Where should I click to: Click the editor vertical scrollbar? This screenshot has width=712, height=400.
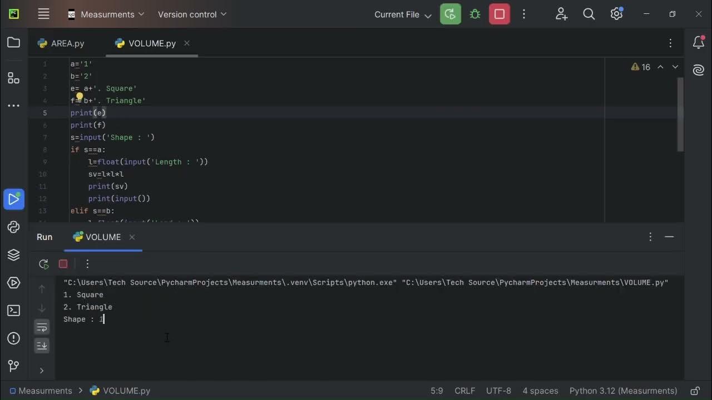(680, 114)
